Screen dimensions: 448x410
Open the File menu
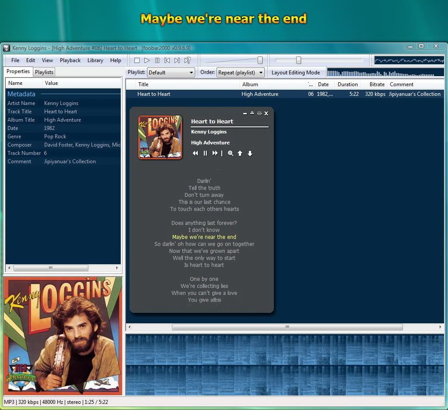(x=15, y=60)
